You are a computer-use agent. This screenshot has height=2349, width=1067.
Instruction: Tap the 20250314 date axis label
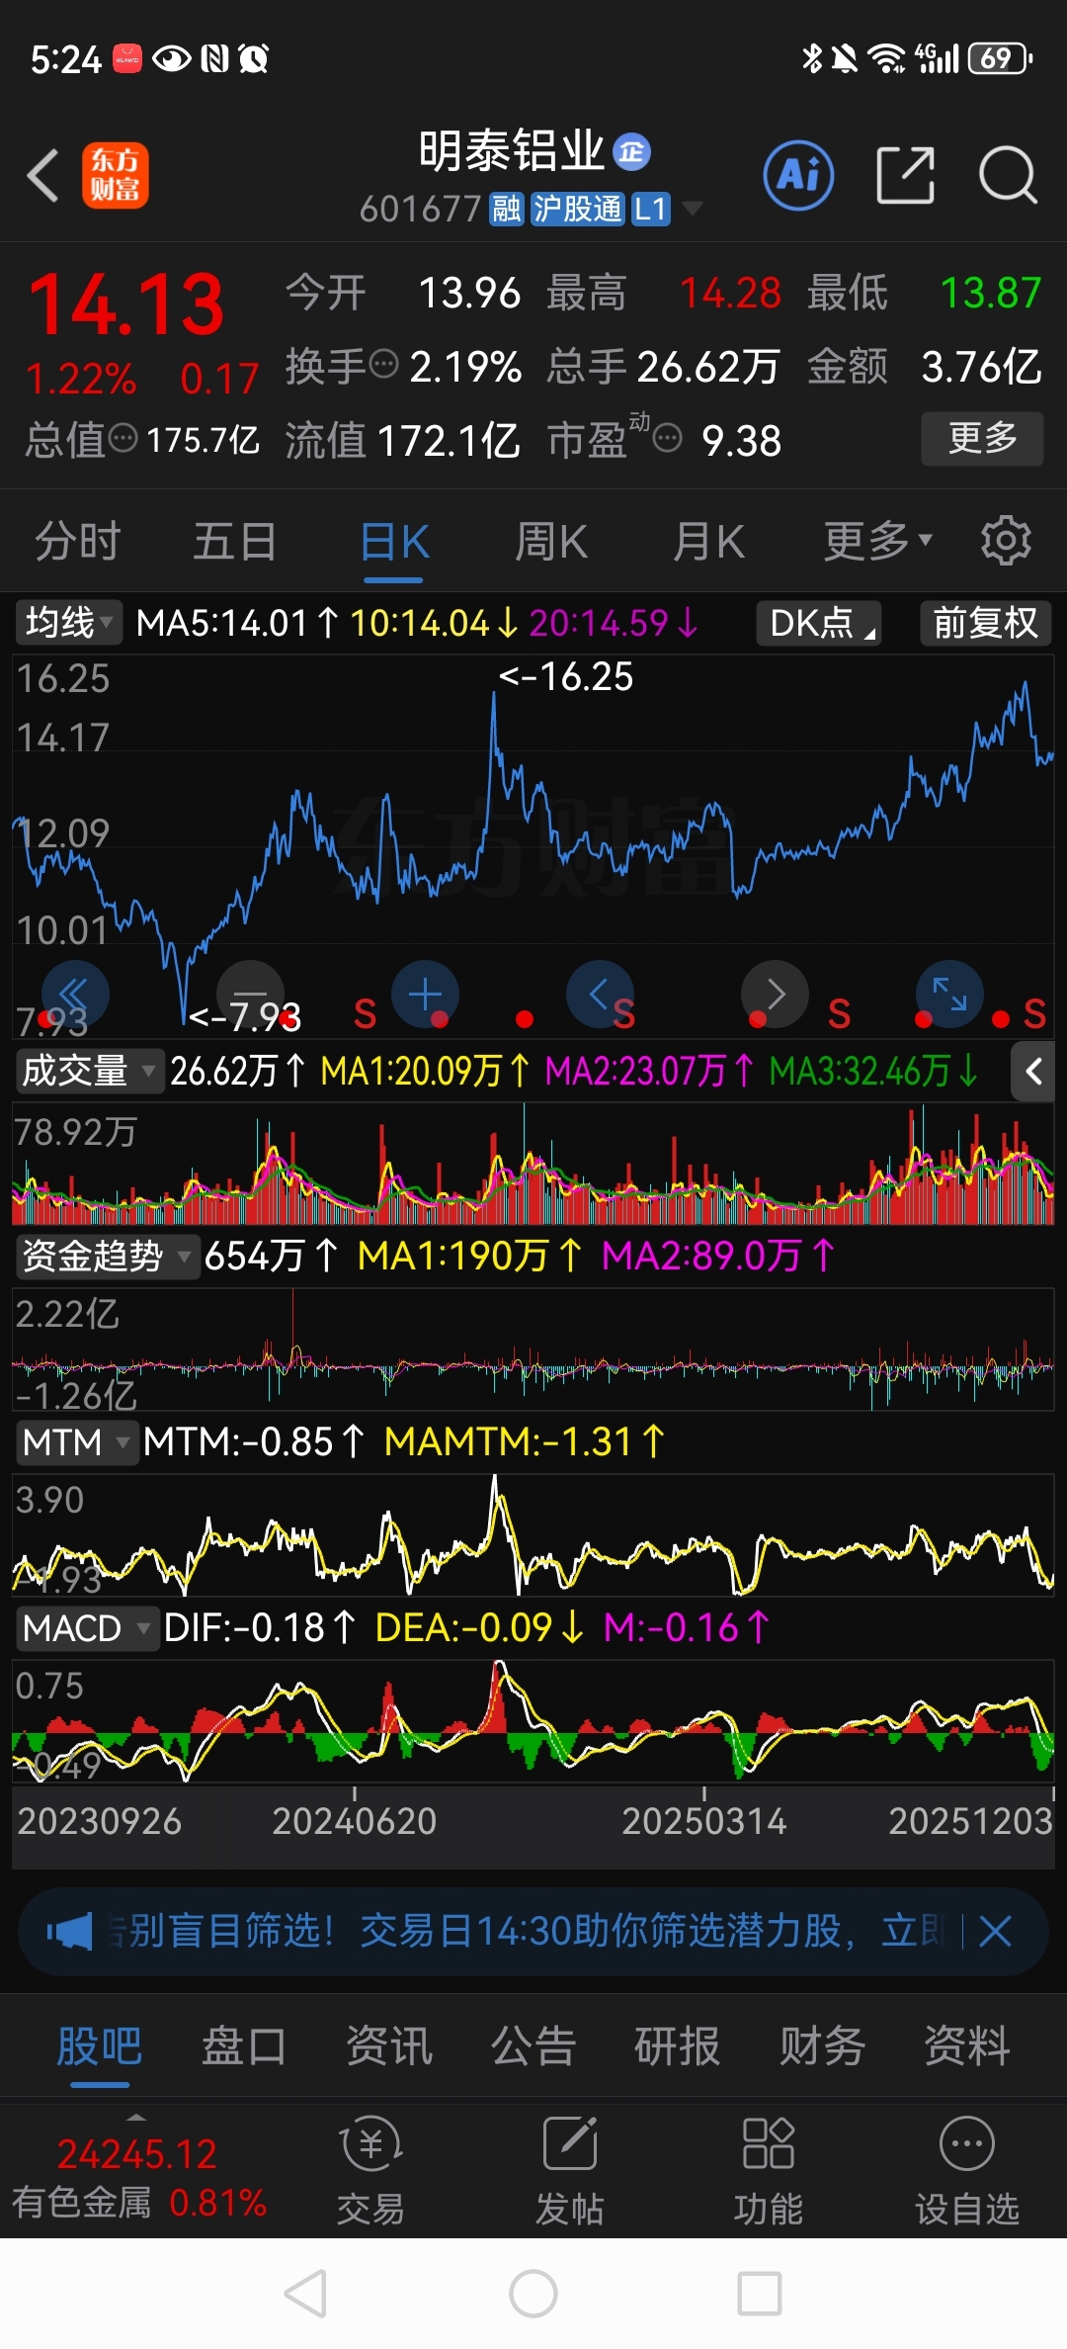703,1821
